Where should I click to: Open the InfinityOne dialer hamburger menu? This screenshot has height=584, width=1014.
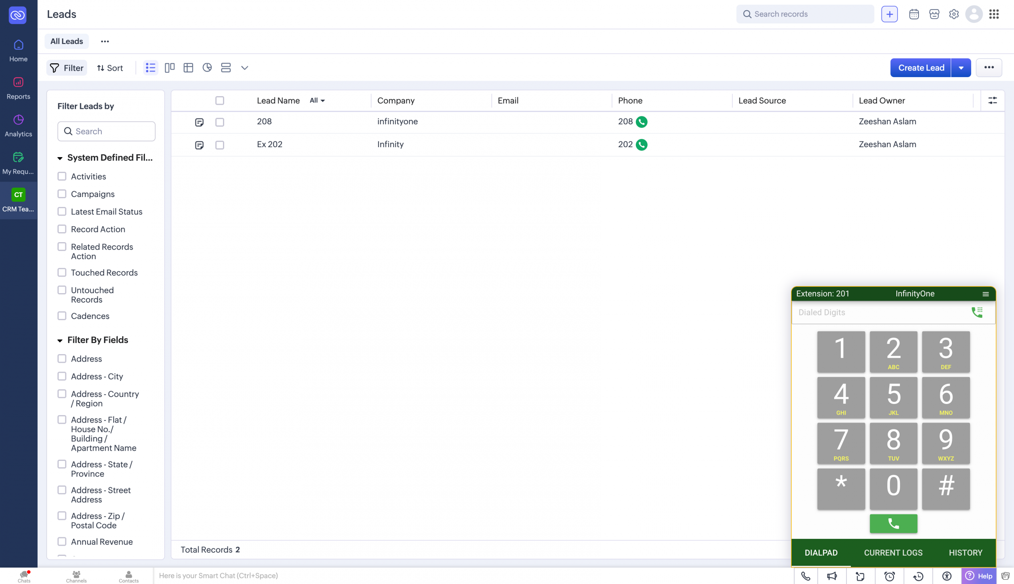[x=985, y=294]
